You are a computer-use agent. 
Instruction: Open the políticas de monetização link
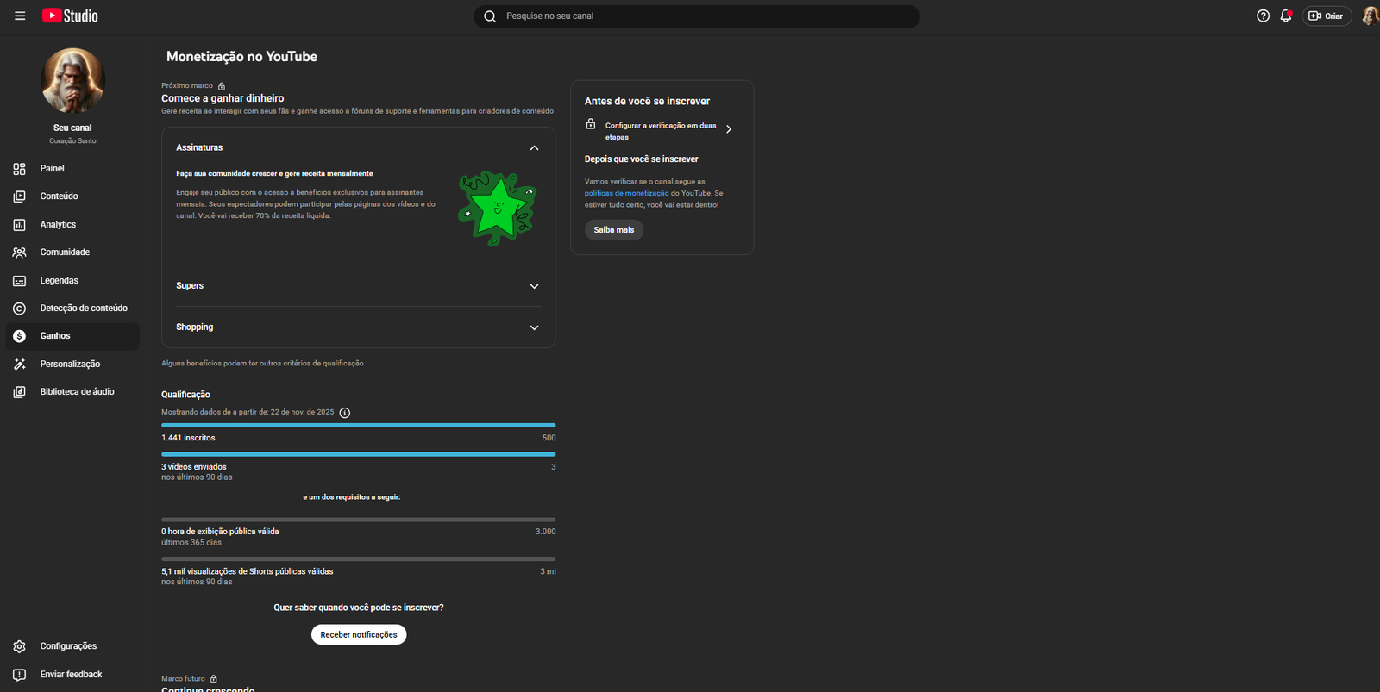click(626, 193)
